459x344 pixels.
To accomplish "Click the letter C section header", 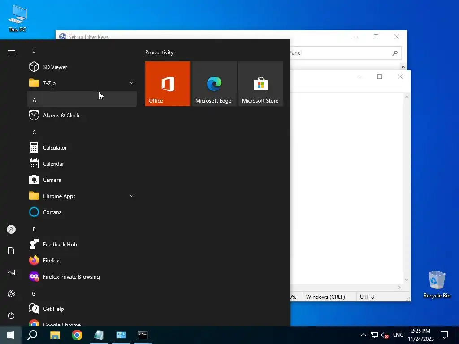I will click(82, 133).
